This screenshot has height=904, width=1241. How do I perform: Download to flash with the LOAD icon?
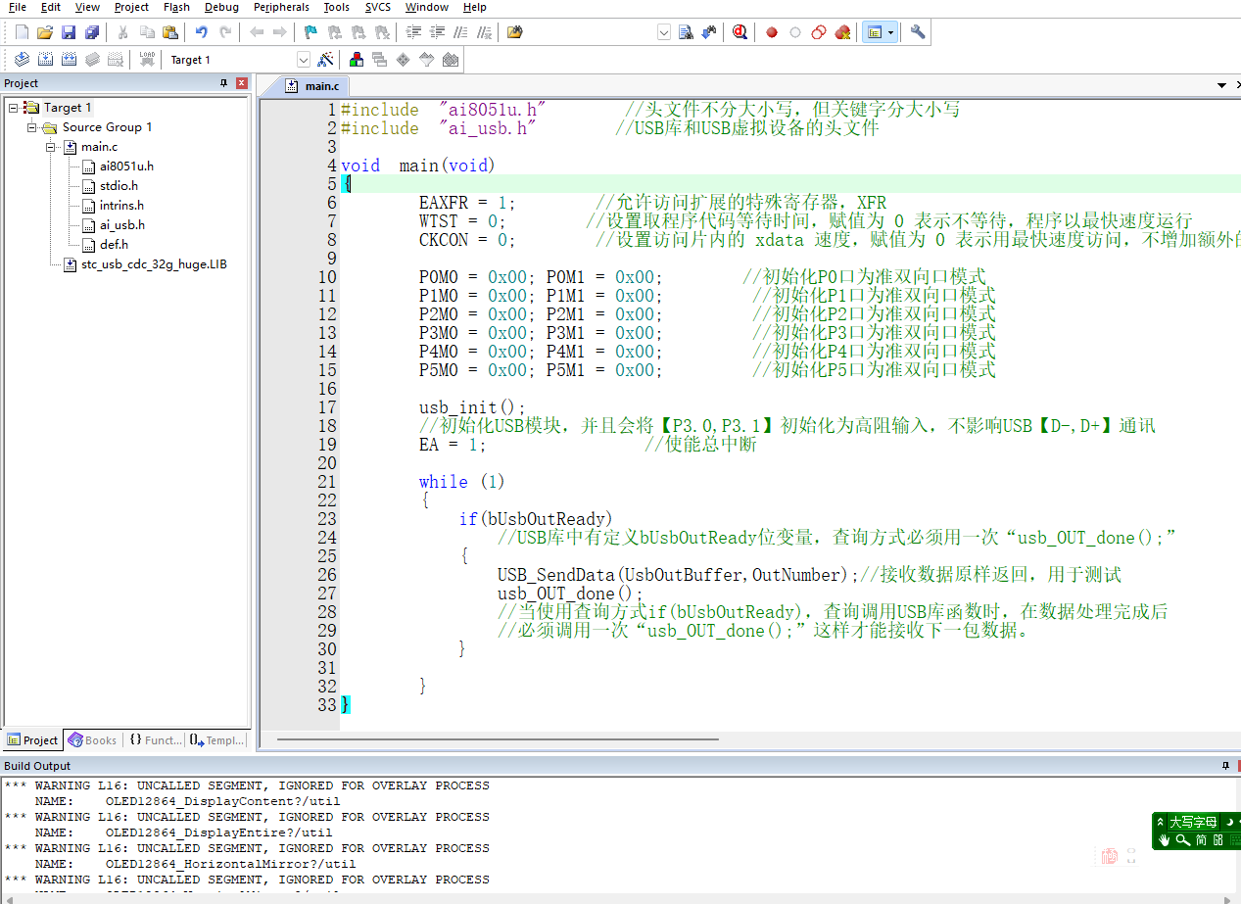(147, 60)
